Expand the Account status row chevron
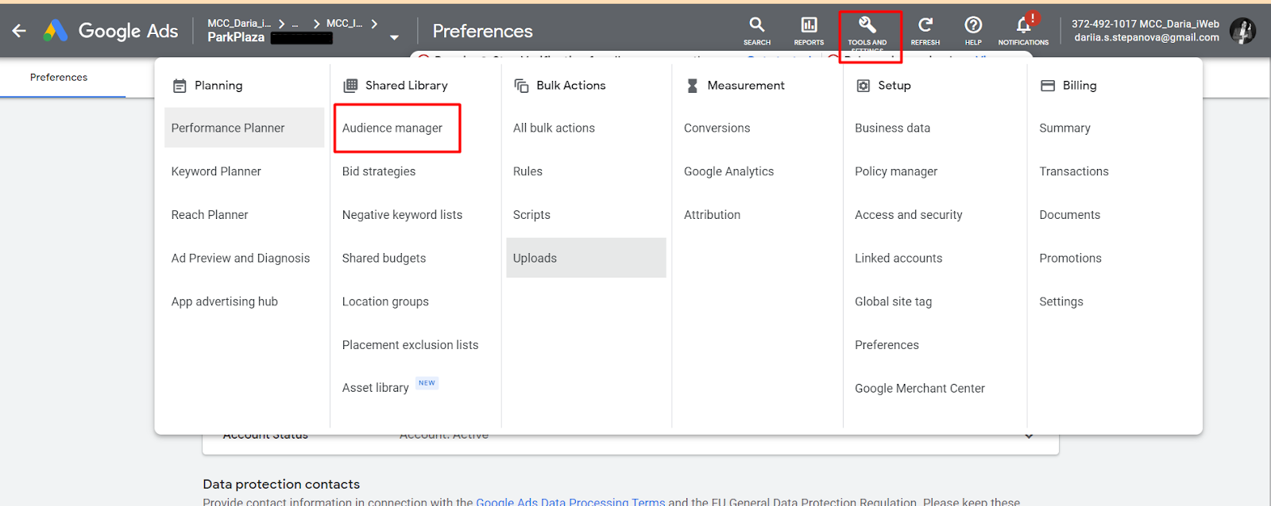Image resolution: width=1271 pixels, height=506 pixels. pyautogui.click(x=1029, y=435)
